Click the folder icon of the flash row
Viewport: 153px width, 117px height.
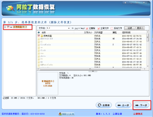click(39, 50)
